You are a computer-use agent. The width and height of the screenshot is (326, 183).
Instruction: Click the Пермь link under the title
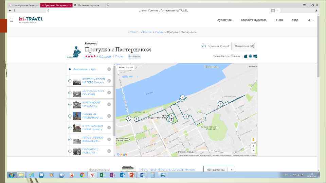point(119,57)
